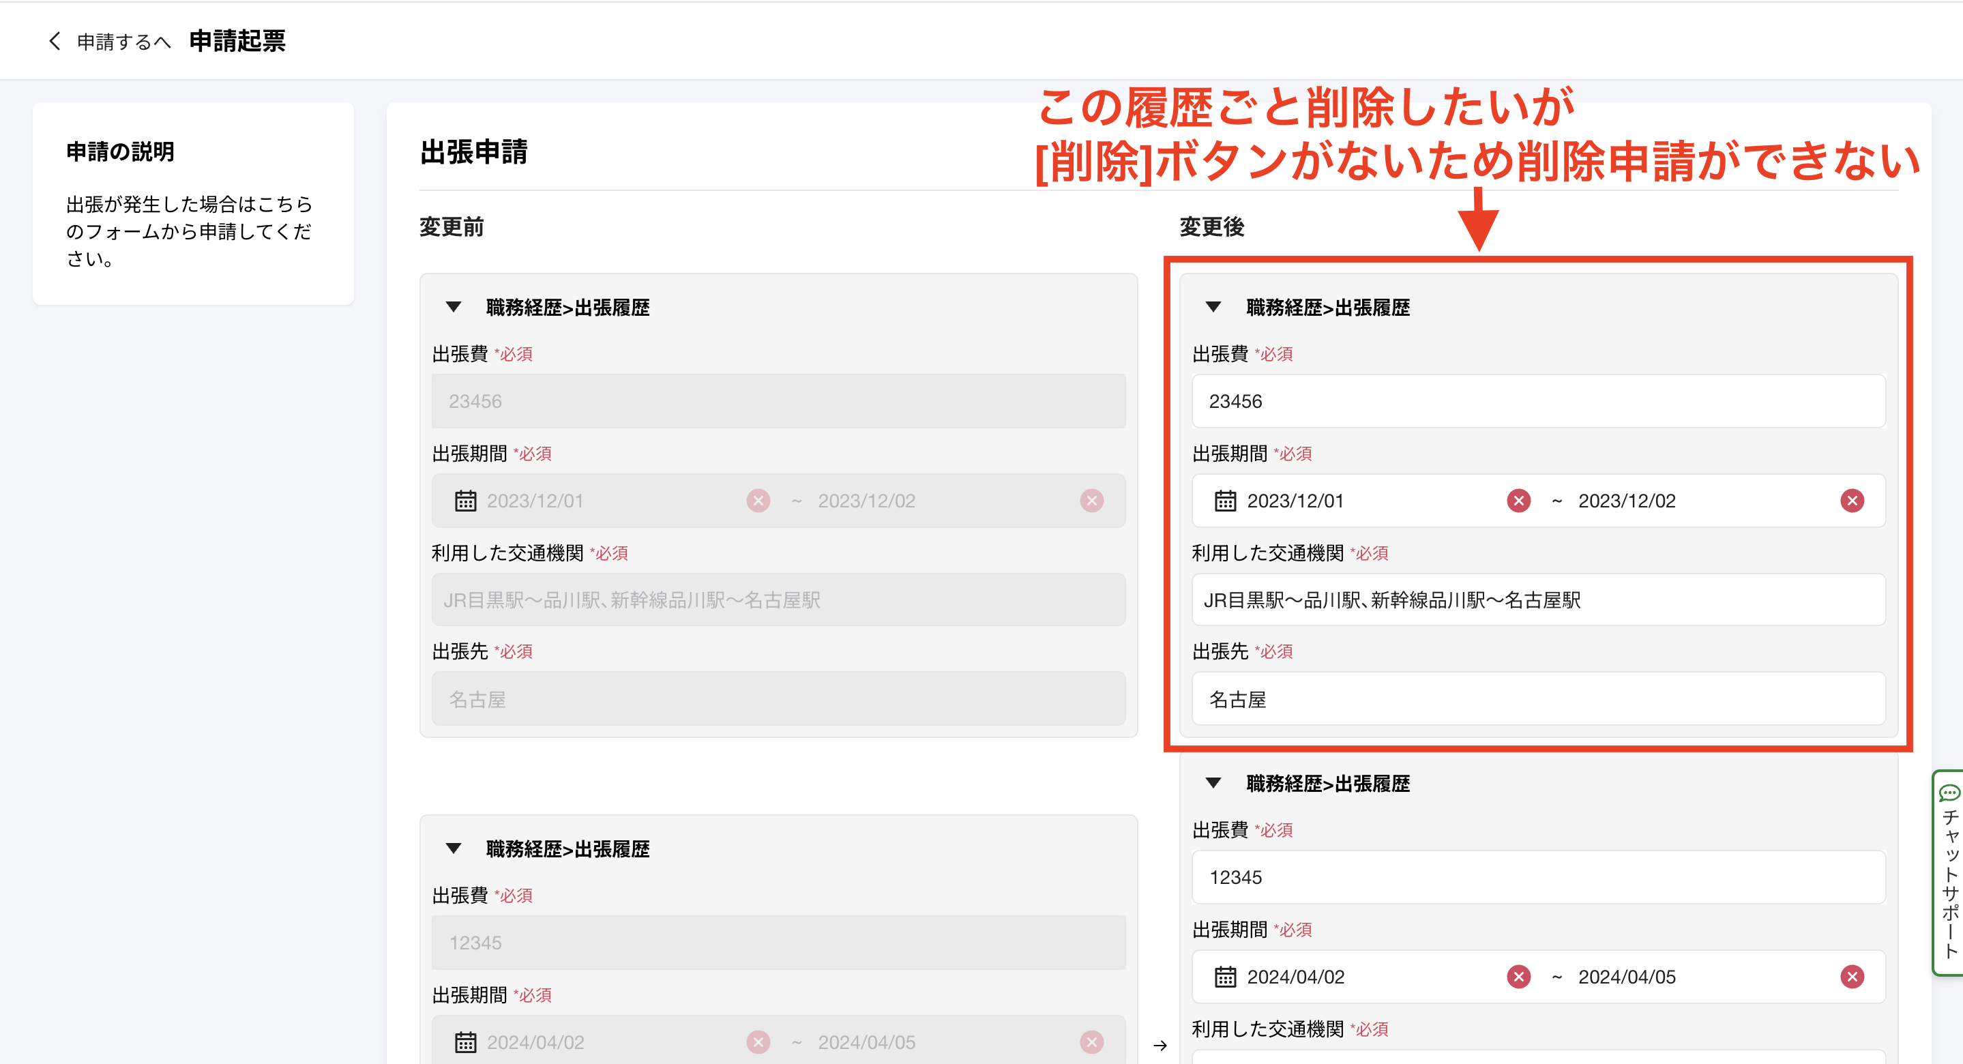Viewport: 1963px width, 1064px height.
Task: Click the 利用した交通機関 field in 変更後
Action: tap(1538, 600)
